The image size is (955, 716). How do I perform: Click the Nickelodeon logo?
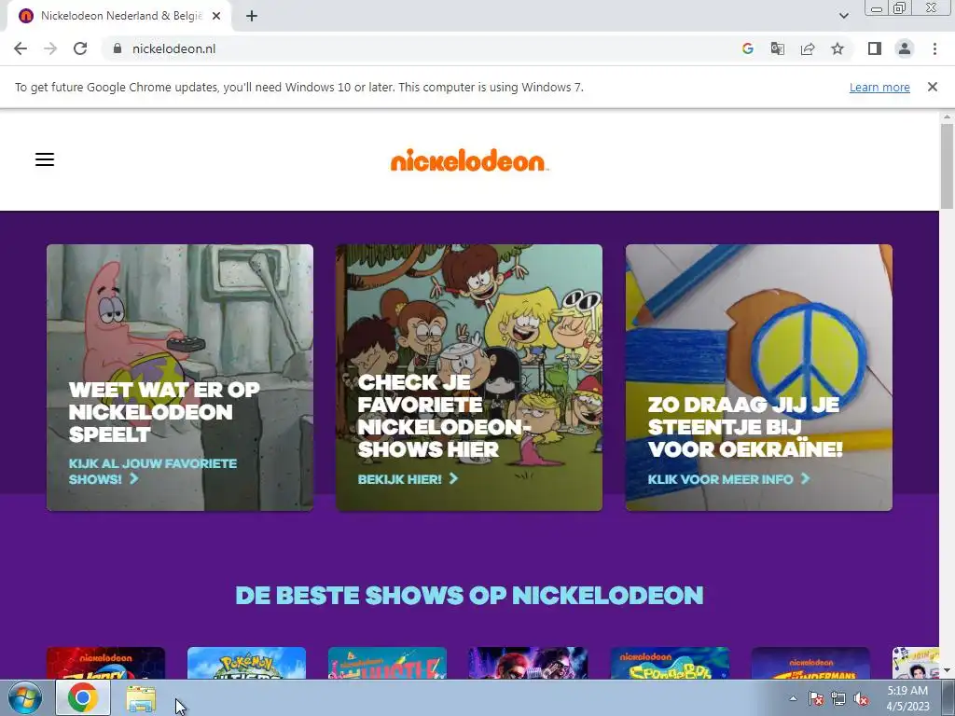[x=469, y=160]
